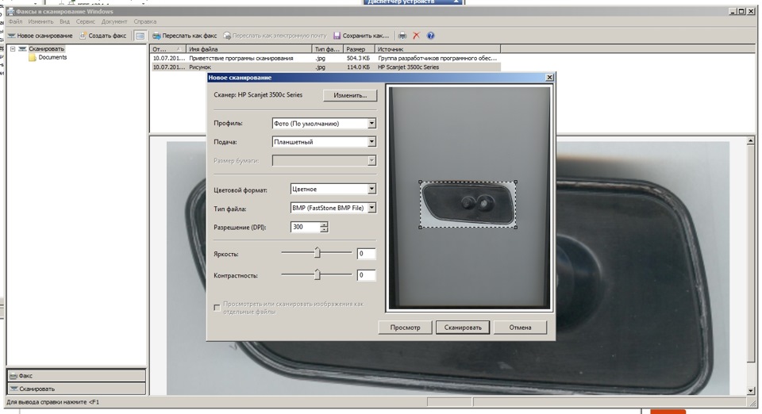Click the Яркость slider handle
This screenshot has height=414, width=762.
tap(317, 253)
